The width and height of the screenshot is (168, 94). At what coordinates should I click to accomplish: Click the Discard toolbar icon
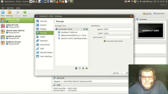point(18,12)
